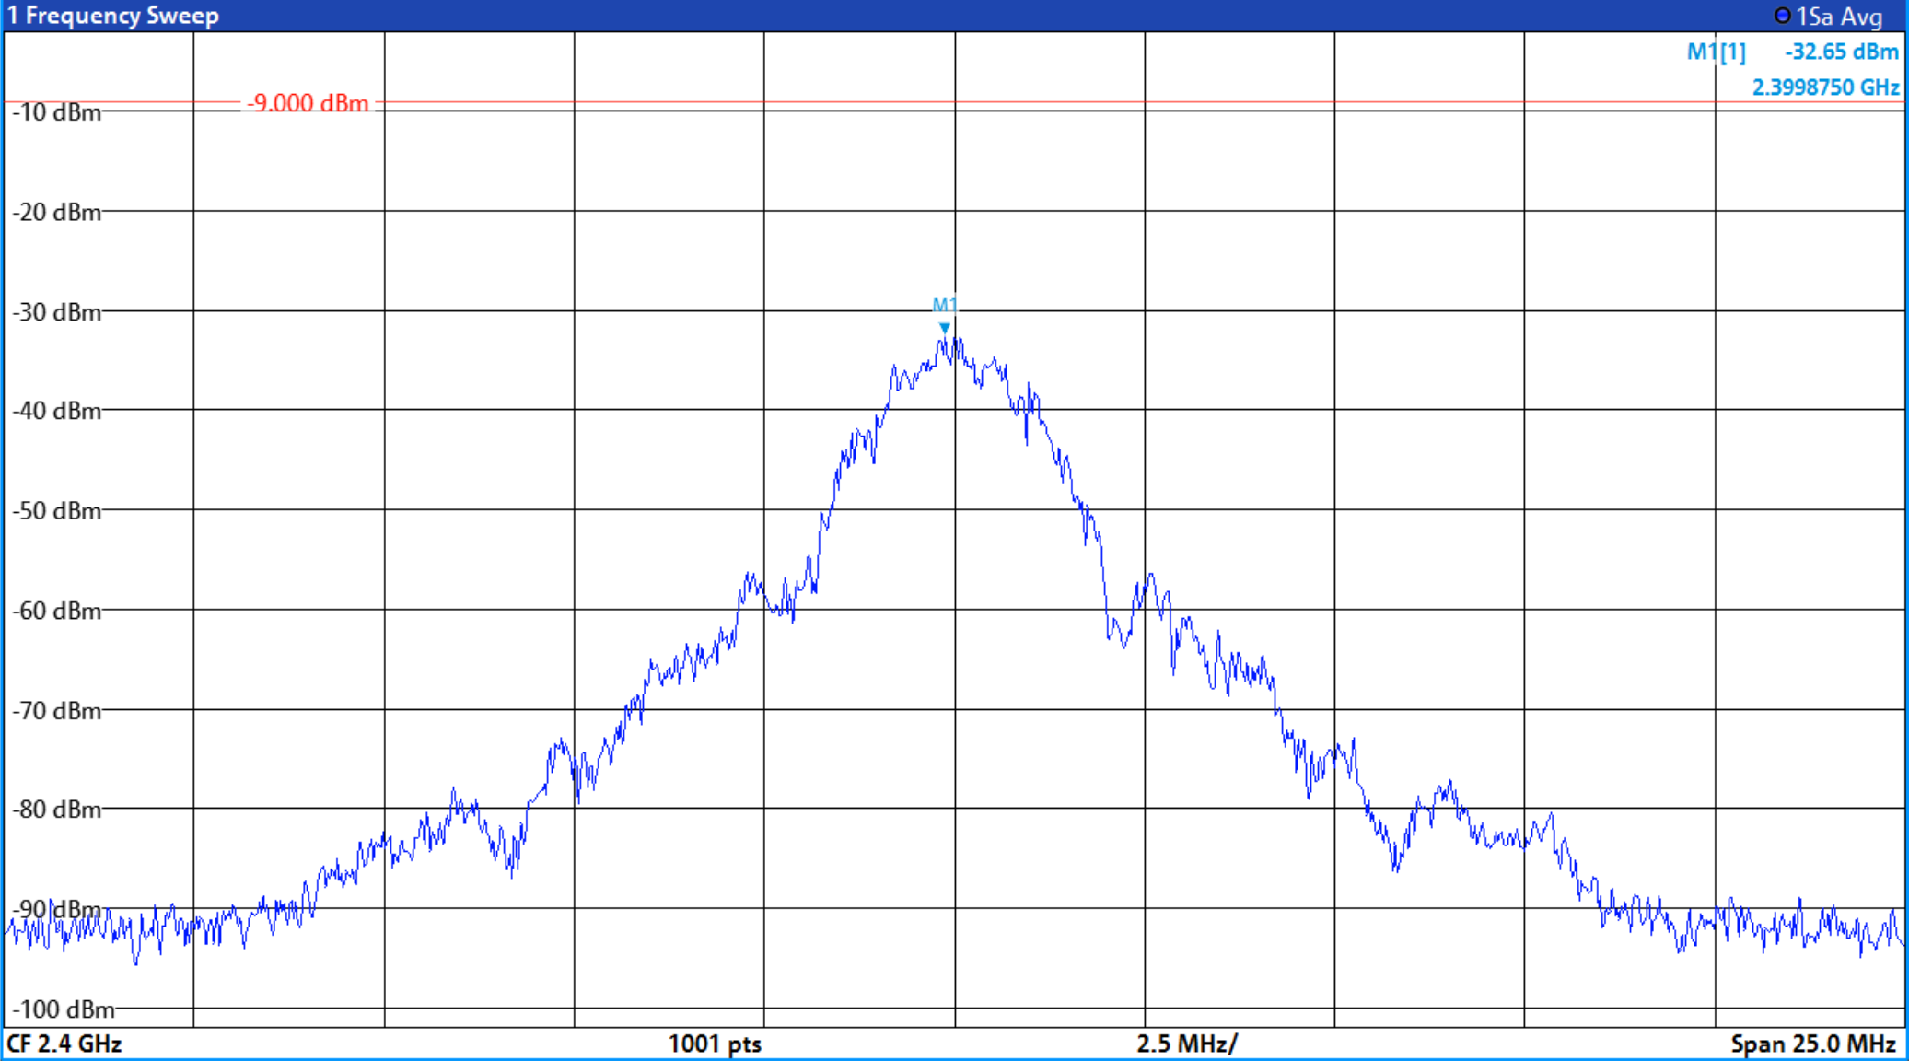This screenshot has height=1061, width=1909.
Task: Click the -40 dBm axis label
Action: (x=56, y=411)
